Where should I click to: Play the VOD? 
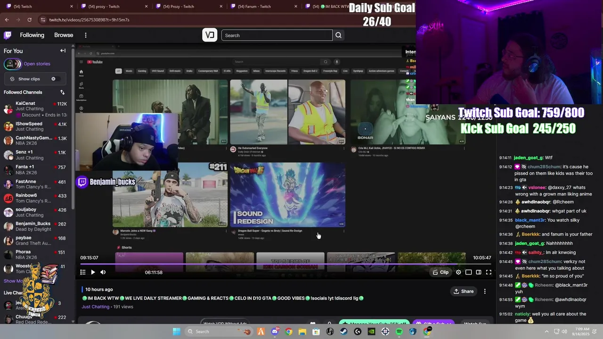pyautogui.click(x=93, y=272)
